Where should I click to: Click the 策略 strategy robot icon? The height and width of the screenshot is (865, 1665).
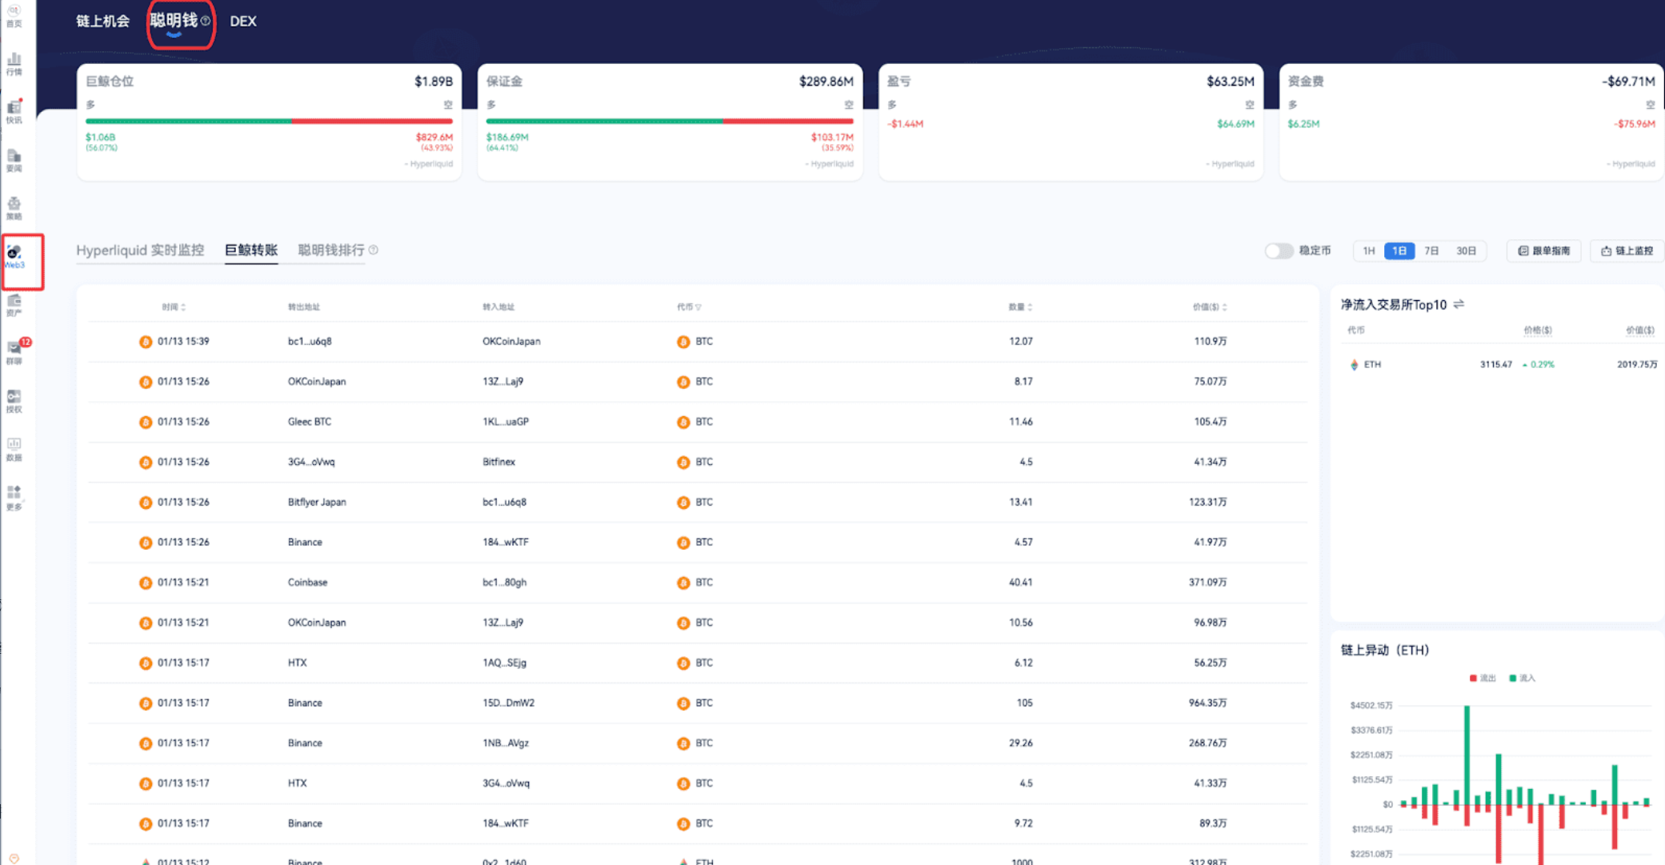tap(14, 207)
